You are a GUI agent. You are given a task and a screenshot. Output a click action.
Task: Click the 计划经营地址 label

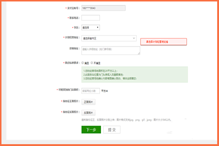(x=72, y=38)
